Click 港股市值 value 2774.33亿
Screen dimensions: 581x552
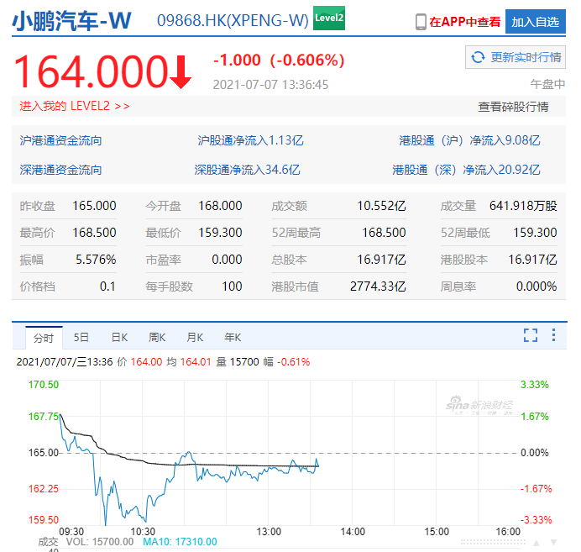pos(378,287)
